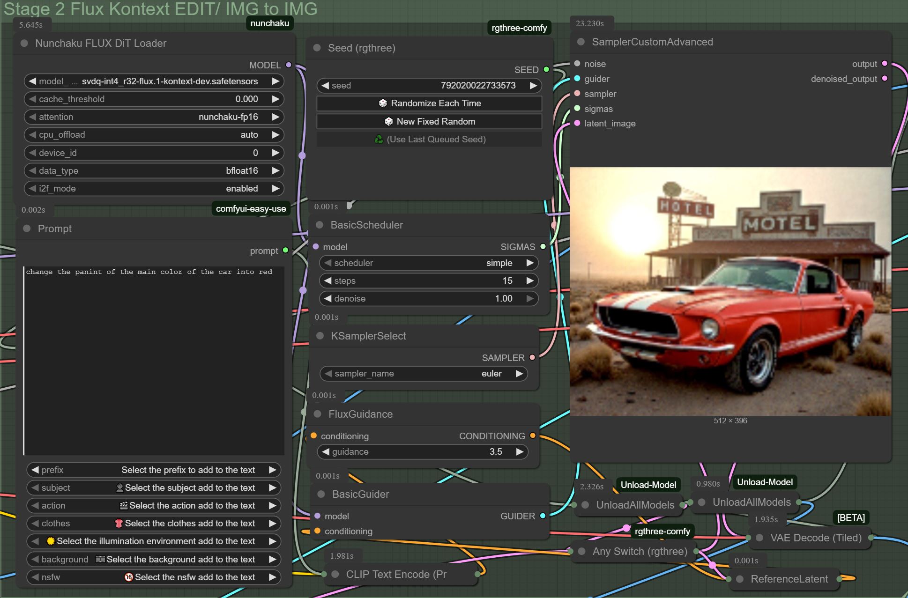Click the prompt output socket
The image size is (908, 598).
pyautogui.click(x=285, y=250)
